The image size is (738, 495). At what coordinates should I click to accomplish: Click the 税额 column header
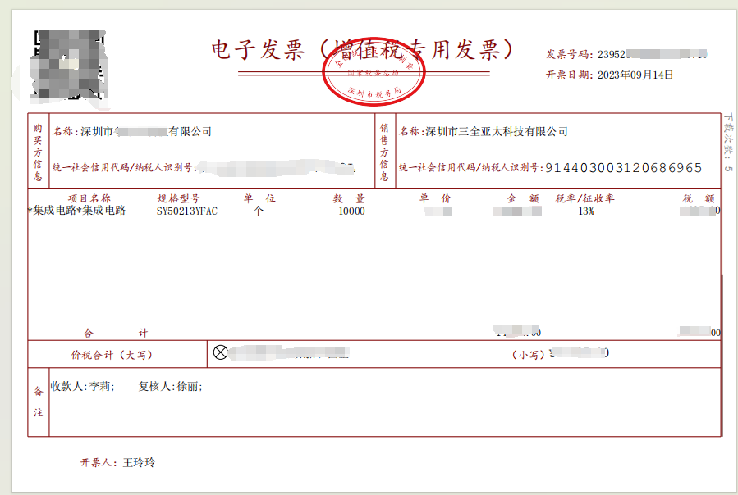699,198
